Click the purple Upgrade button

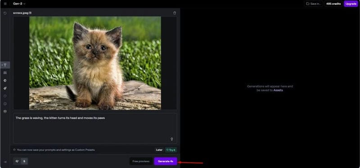(351, 4)
